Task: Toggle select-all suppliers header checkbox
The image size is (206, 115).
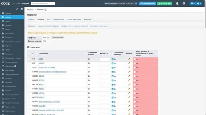Action: click(29, 53)
